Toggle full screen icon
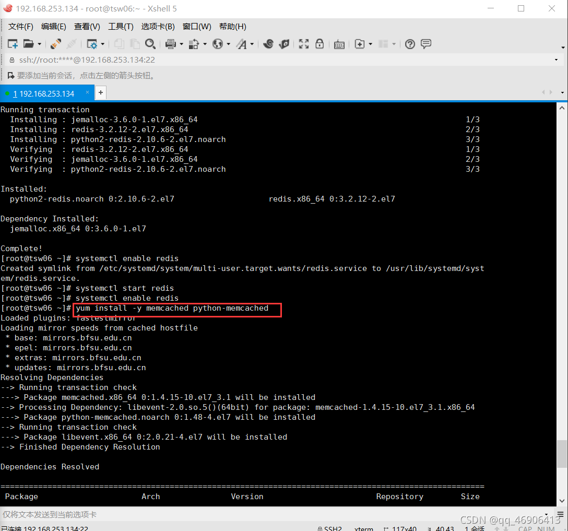568x531 pixels. (303, 44)
